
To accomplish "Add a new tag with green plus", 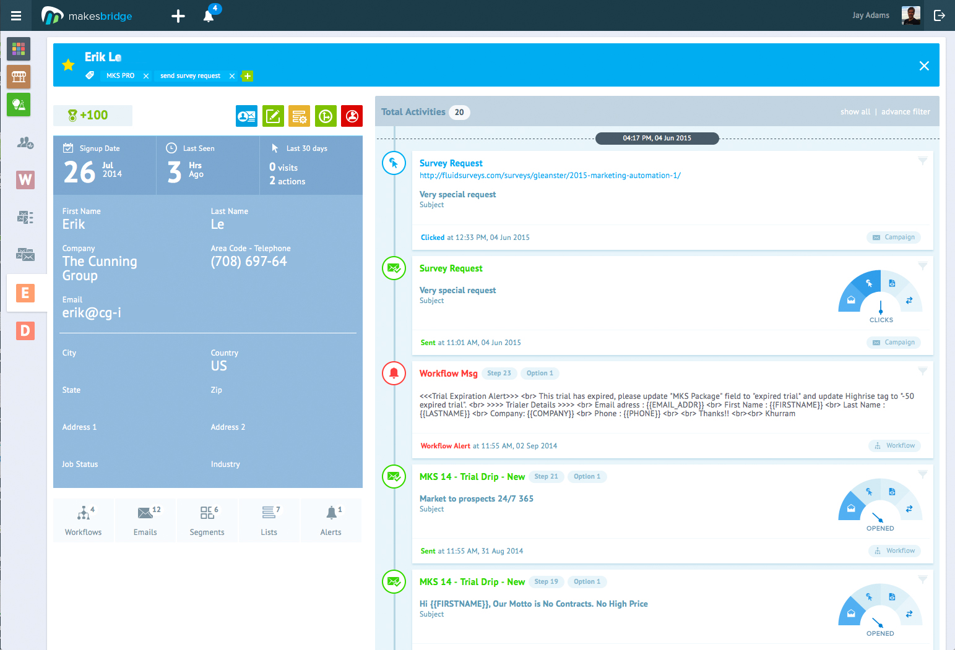I will tap(248, 76).
